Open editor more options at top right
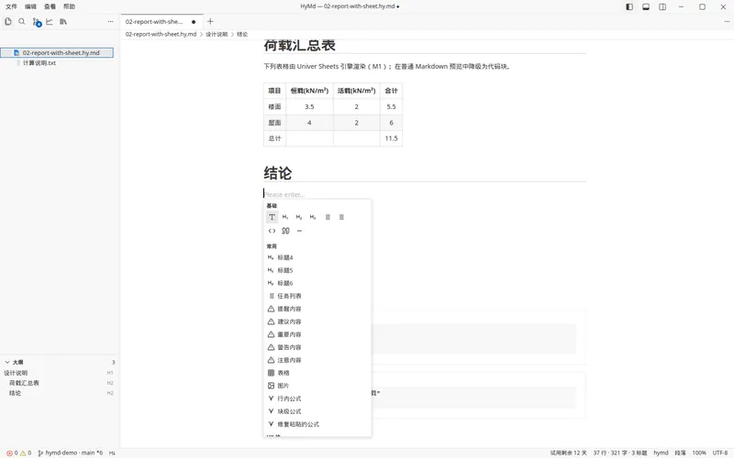Screen dimensions: 734x458 pos(727,21)
